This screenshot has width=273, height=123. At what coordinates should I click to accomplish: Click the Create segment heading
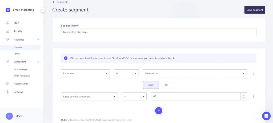pos(70,10)
